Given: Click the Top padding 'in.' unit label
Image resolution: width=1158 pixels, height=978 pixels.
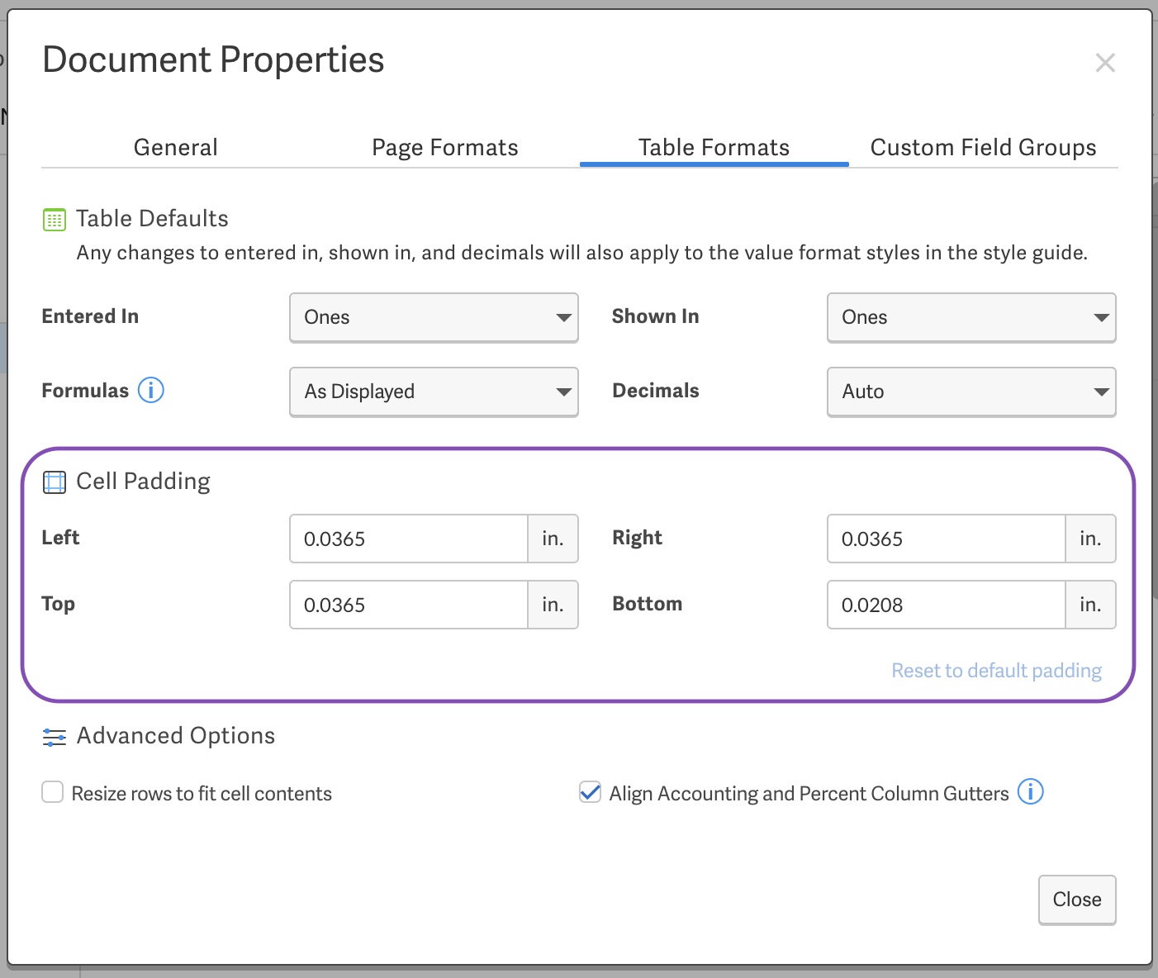Looking at the screenshot, I should 553,605.
